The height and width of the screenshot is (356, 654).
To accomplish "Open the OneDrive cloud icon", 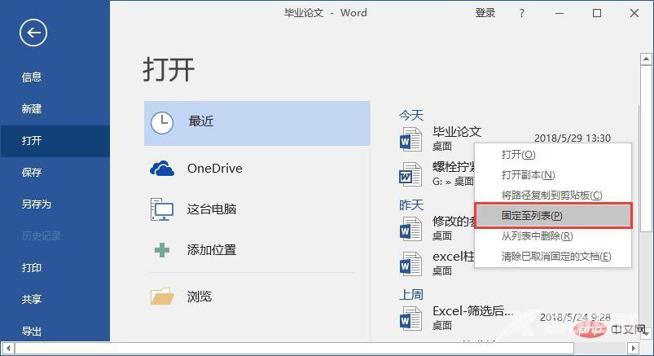I will [162, 169].
